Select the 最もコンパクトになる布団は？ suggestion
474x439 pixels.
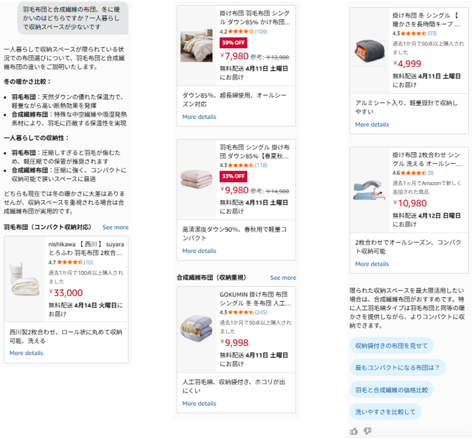pos(397,368)
